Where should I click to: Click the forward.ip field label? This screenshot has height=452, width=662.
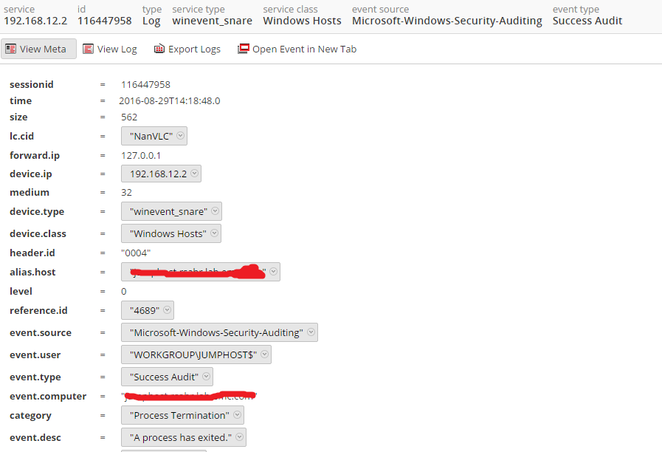point(35,155)
